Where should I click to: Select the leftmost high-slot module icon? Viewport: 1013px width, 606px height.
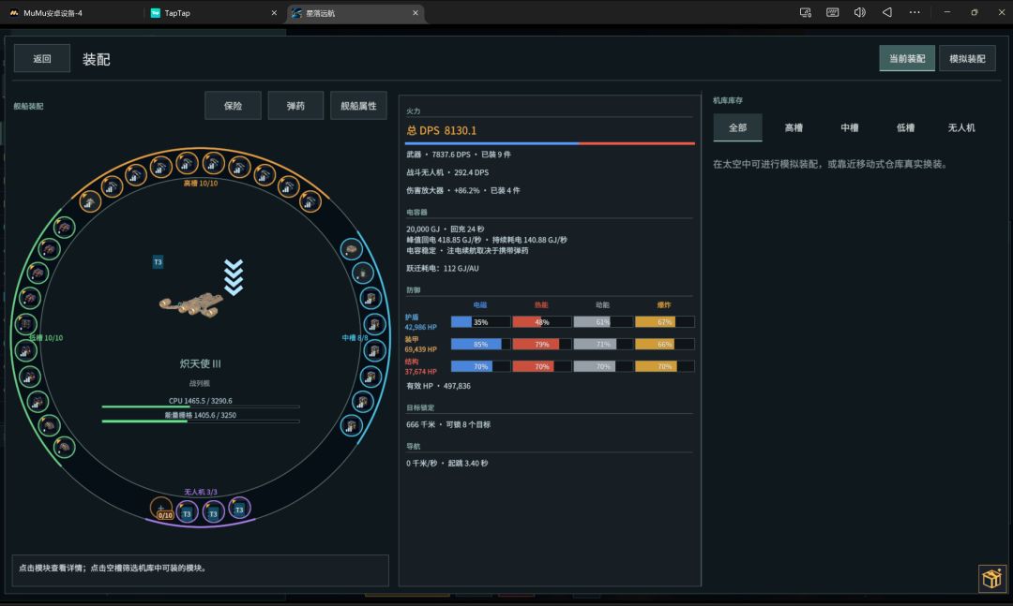(90, 202)
